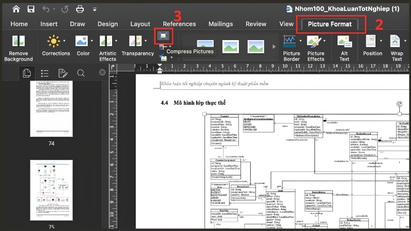The image size is (411, 231).
Task: Open the Insert ribbon tab
Action: [x=49, y=24]
